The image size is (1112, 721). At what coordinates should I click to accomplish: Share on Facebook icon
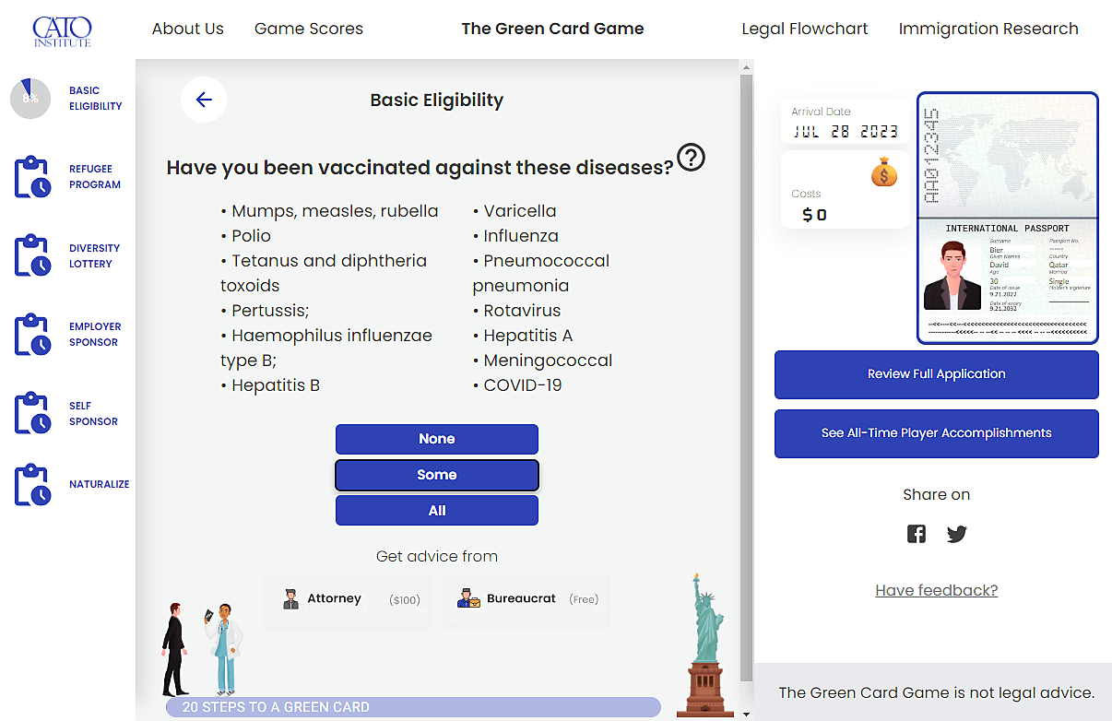click(x=917, y=534)
